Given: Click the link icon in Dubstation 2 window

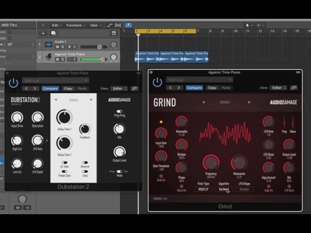Looking at the screenshot, I should 134,89.
